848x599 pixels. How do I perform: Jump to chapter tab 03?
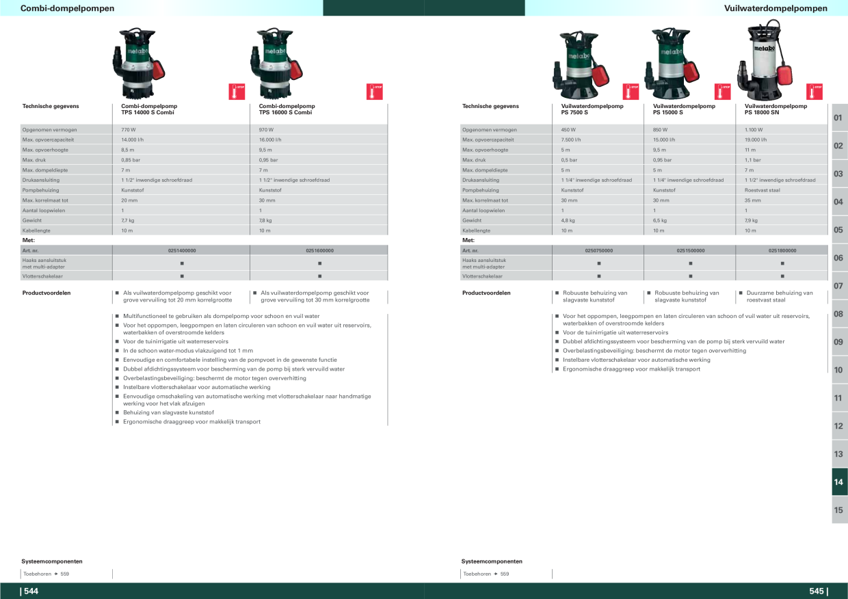click(x=839, y=174)
